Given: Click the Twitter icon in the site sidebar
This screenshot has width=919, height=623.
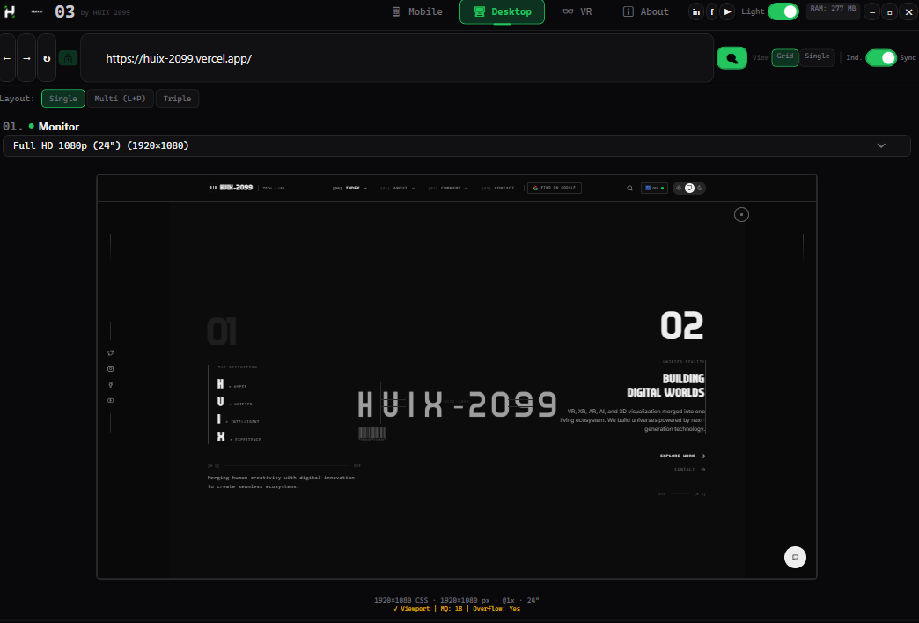Looking at the screenshot, I should coord(110,352).
